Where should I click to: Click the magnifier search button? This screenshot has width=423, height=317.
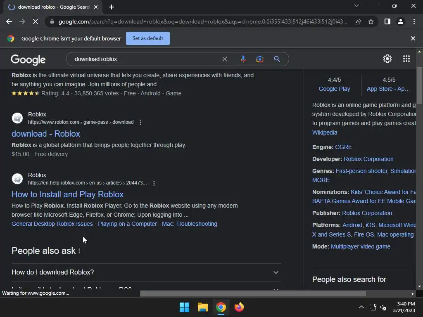277,59
